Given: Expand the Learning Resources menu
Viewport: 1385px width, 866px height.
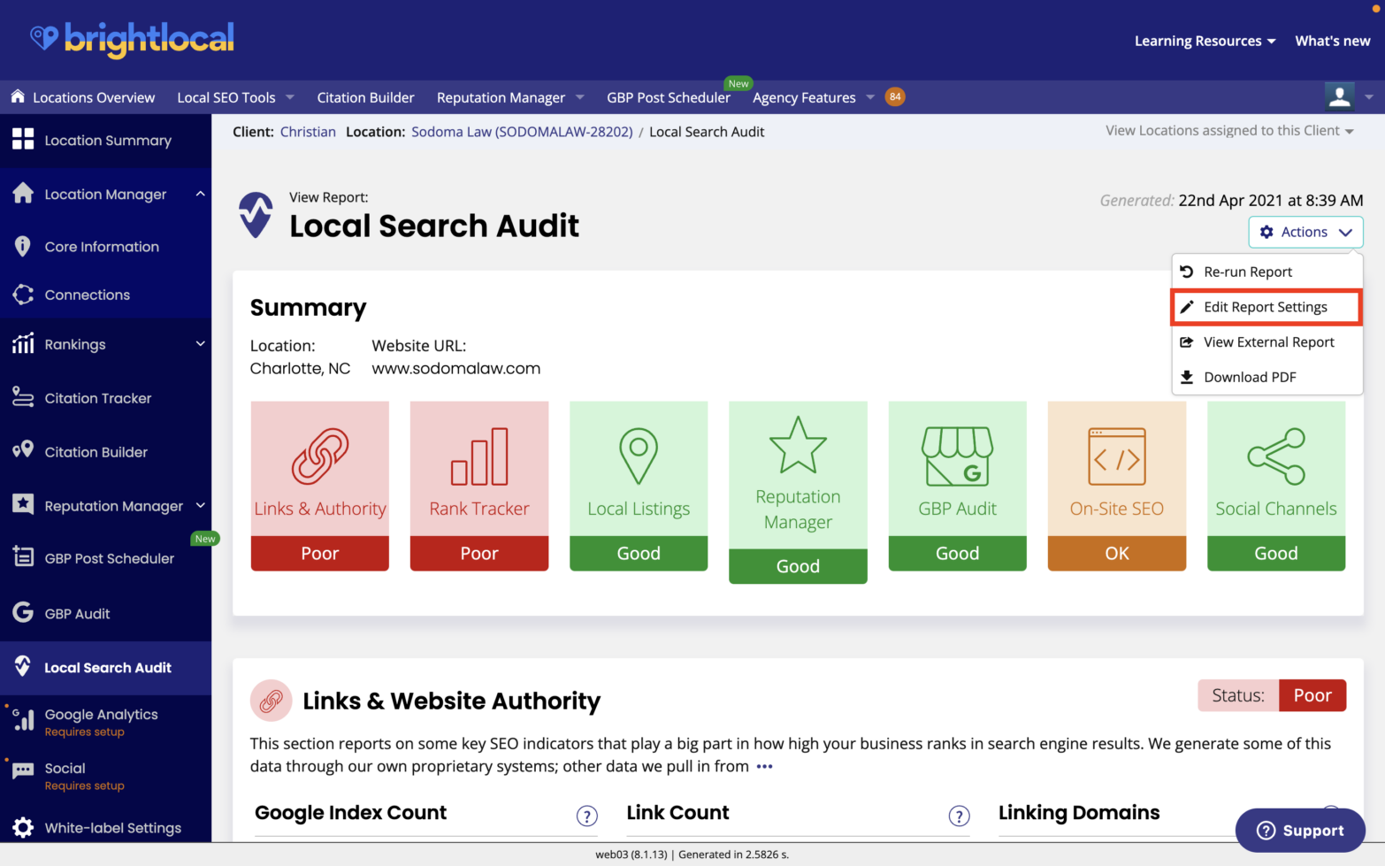Looking at the screenshot, I should pyautogui.click(x=1205, y=41).
